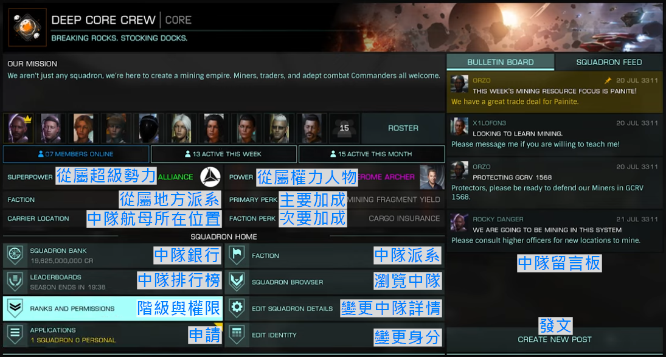Click Create New Post button

(554, 339)
